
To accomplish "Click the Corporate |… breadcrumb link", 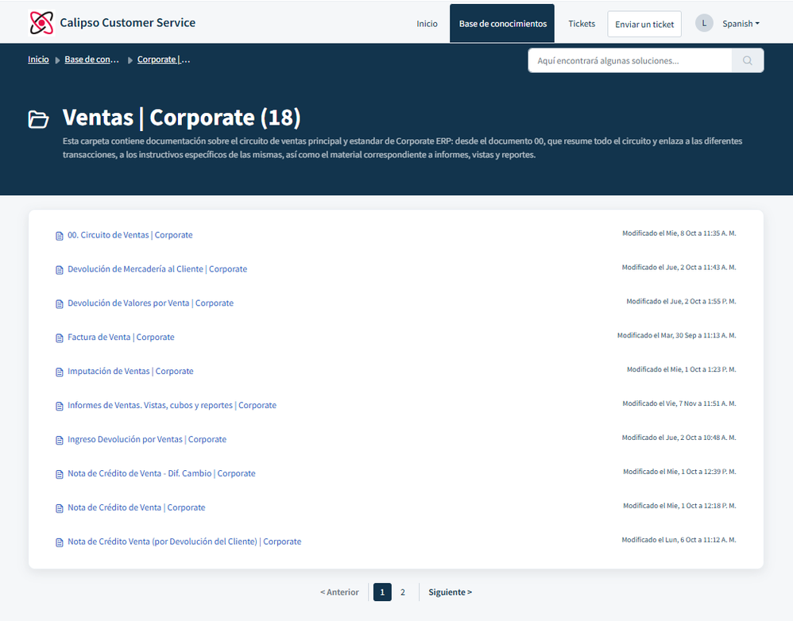I will pos(164,60).
